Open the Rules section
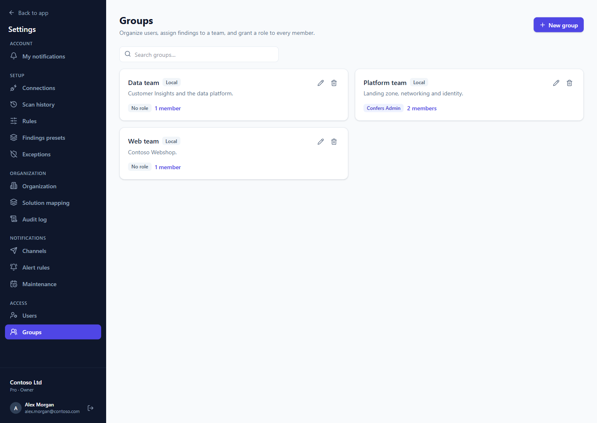The width and height of the screenshot is (597, 423). [53, 121]
